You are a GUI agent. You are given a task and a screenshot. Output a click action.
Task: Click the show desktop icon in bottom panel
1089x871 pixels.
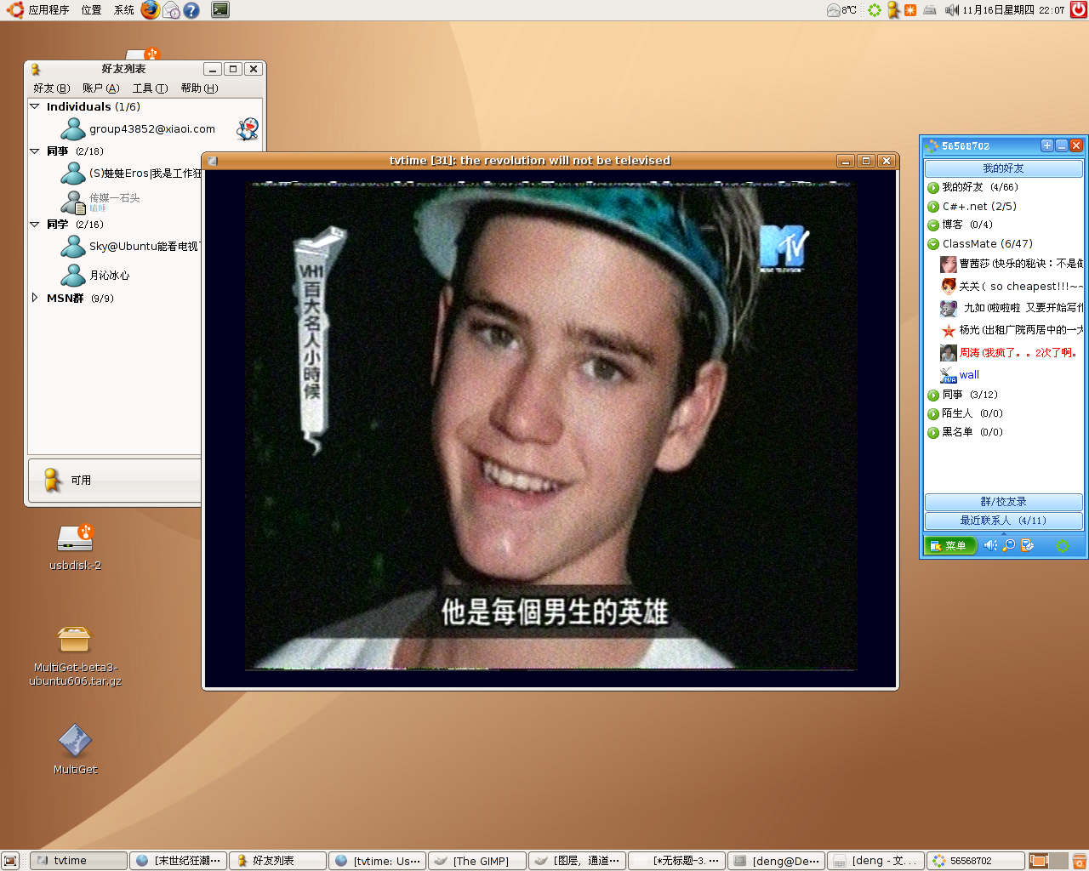point(10,861)
